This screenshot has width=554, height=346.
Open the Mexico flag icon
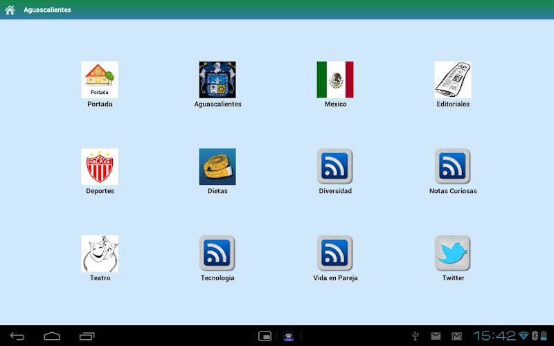(335, 80)
